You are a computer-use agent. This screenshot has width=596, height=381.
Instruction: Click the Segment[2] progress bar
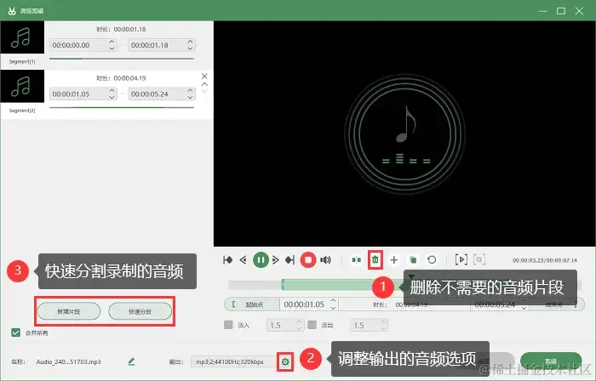point(122,108)
